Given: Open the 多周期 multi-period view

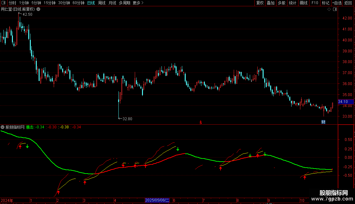Looking at the screenshot, I should click(x=124, y=3).
